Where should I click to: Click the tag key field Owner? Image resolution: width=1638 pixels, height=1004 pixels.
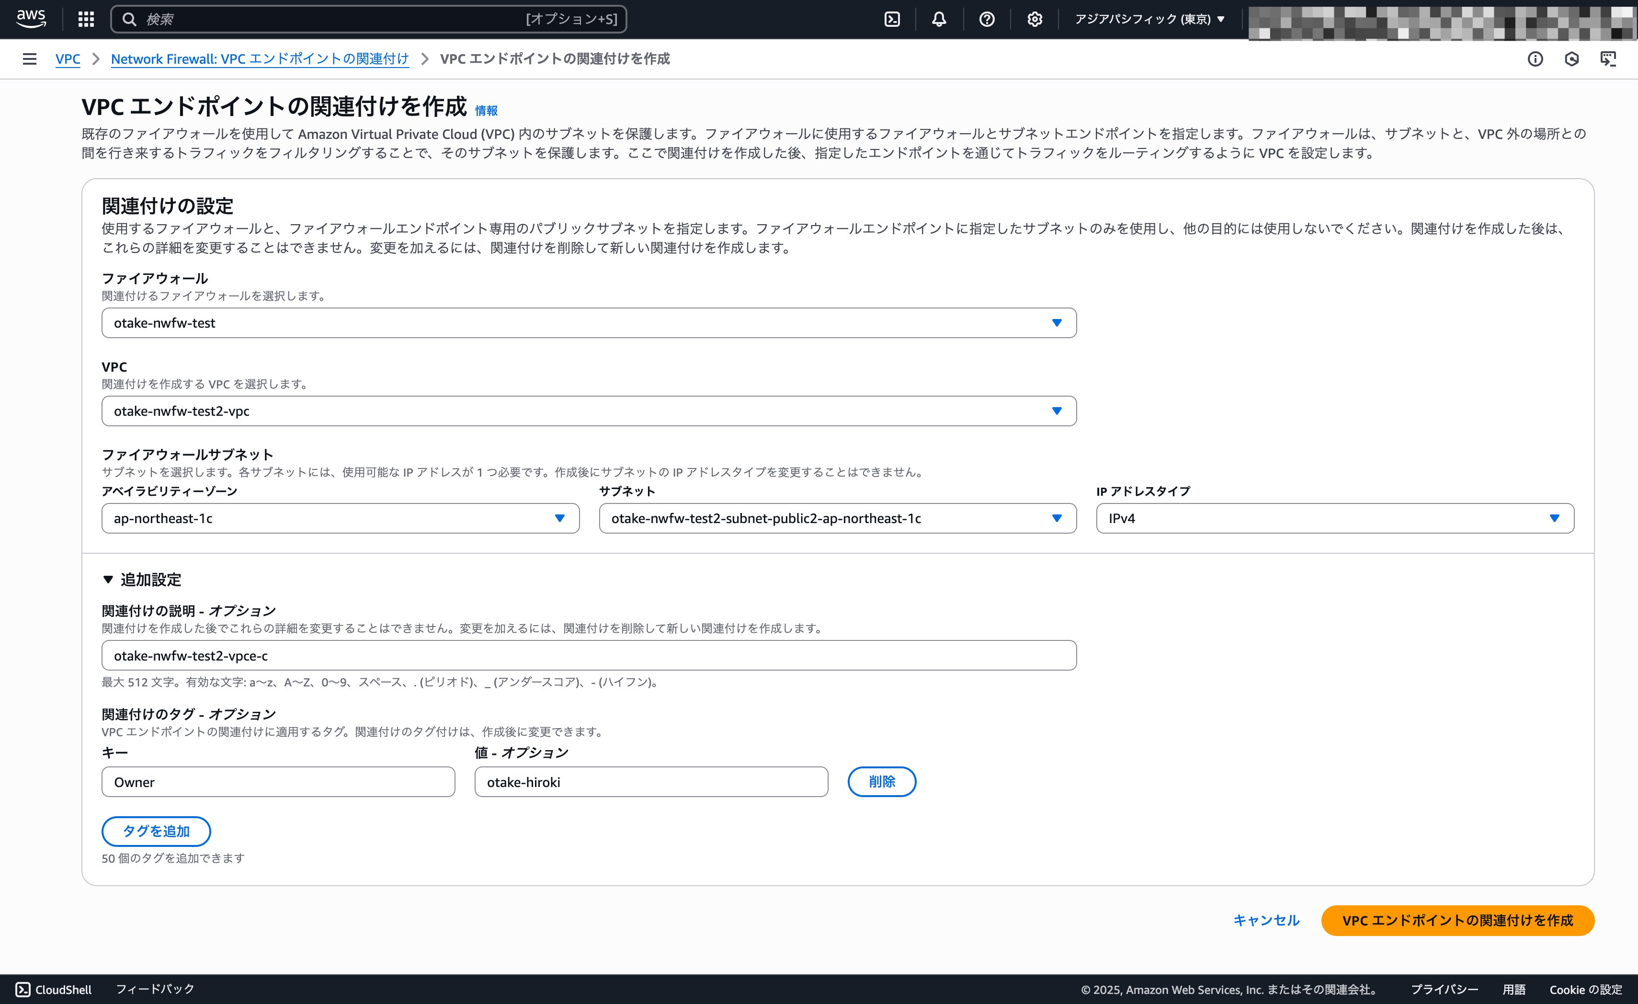[278, 782]
